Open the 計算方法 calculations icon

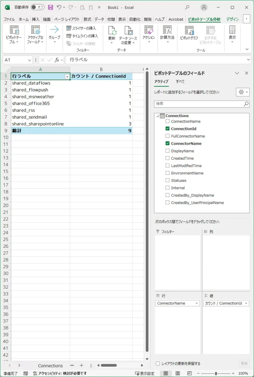(x=167, y=30)
